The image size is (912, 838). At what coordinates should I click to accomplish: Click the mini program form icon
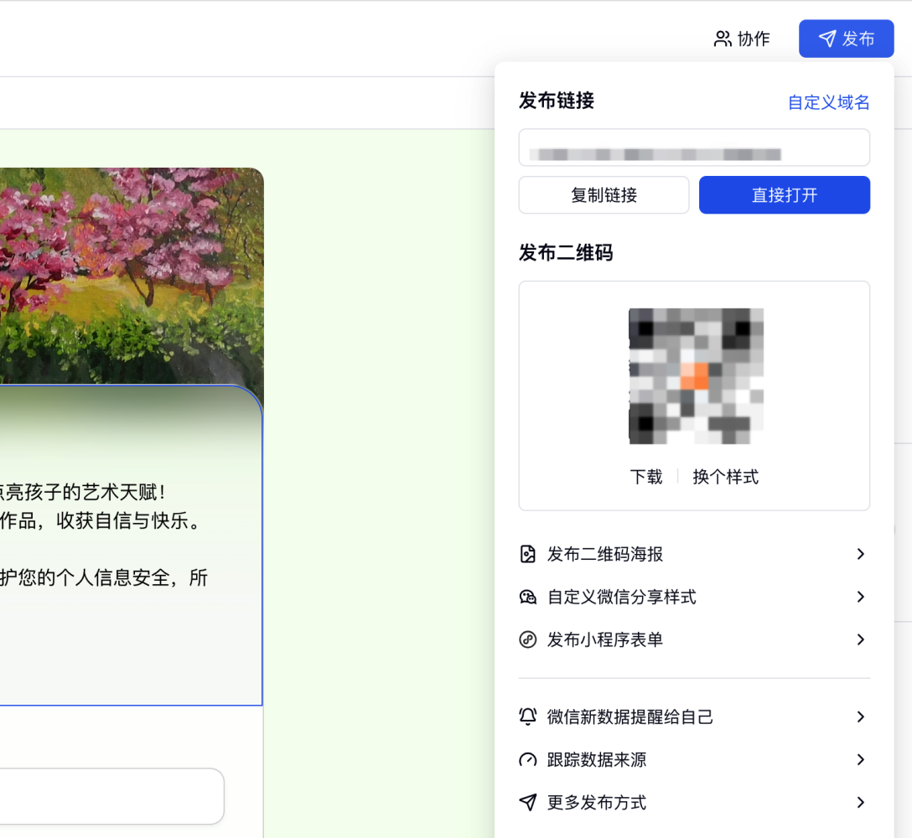point(528,639)
